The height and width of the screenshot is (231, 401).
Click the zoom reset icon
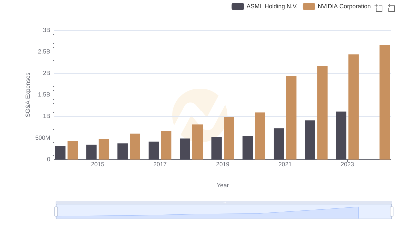[391, 8]
